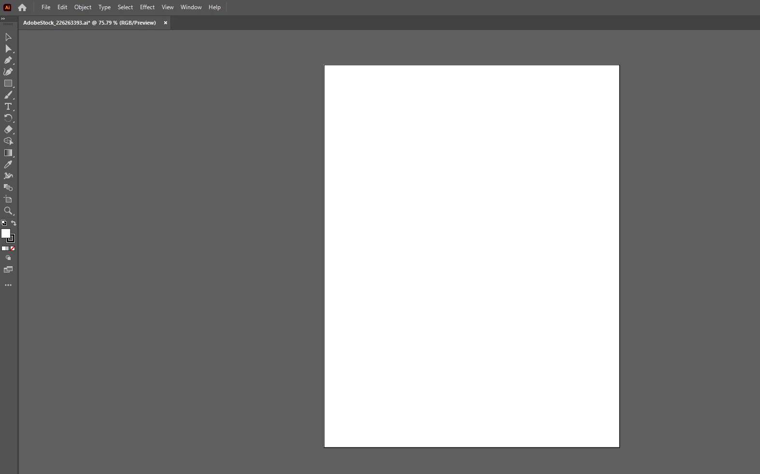Open Edit Toolbar three dots
The width and height of the screenshot is (760, 474).
pos(8,285)
